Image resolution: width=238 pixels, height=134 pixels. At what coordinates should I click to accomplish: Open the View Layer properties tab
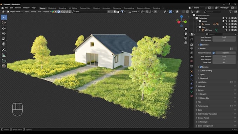[191, 53]
